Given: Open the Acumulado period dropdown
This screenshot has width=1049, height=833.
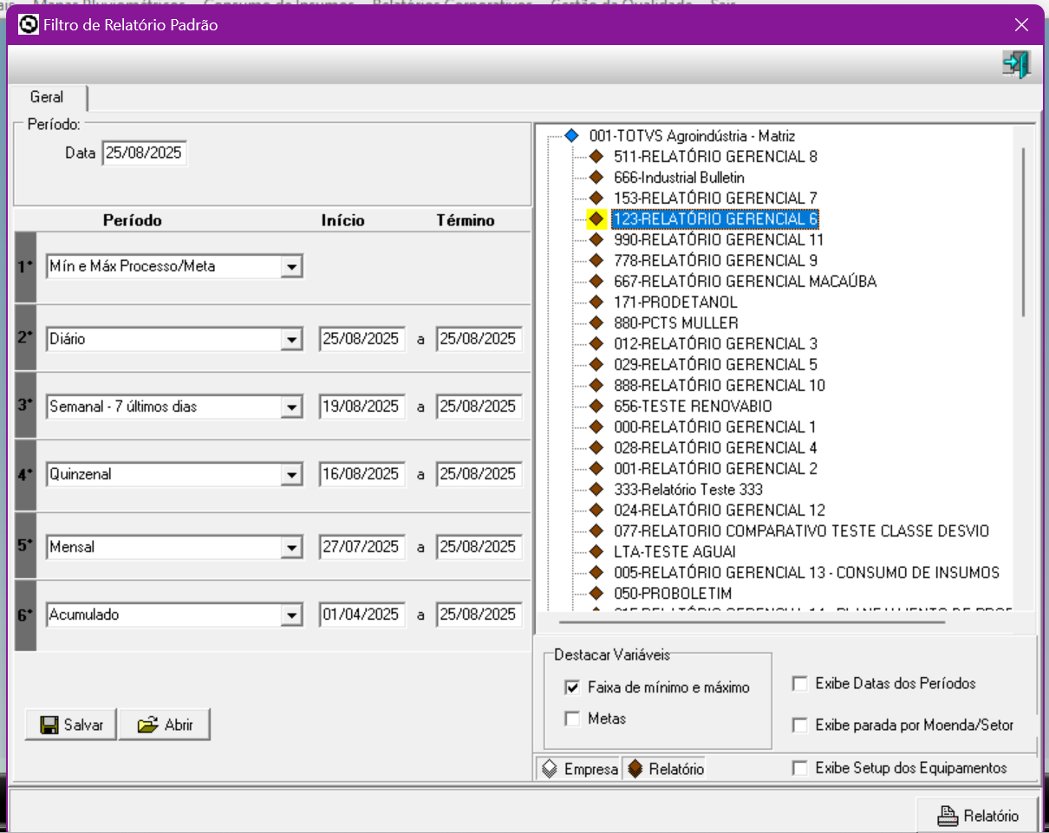Looking at the screenshot, I should (293, 615).
